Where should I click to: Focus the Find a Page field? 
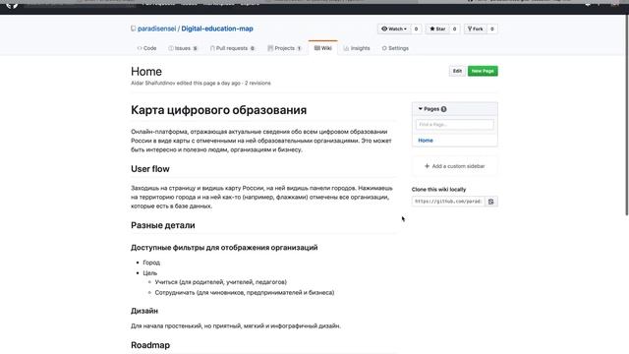454,125
